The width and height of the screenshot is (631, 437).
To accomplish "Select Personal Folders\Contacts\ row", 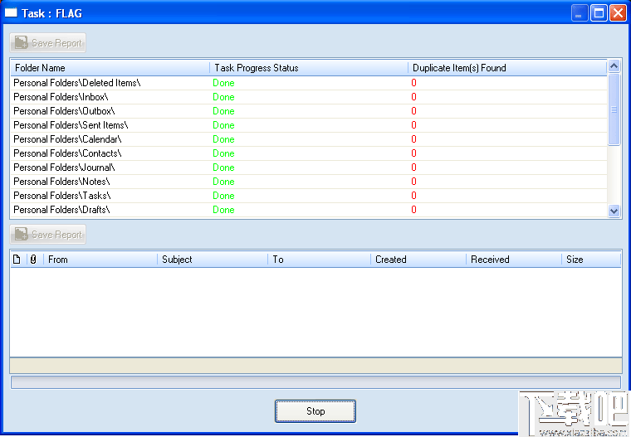I will [x=309, y=153].
